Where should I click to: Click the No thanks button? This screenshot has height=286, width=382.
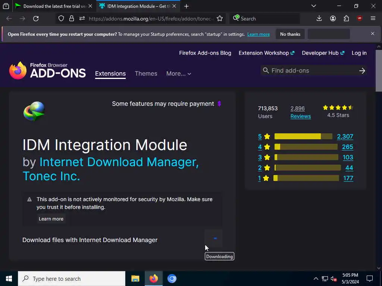[290, 34]
